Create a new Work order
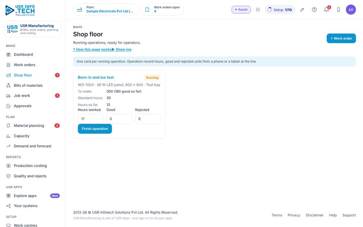This screenshot has height=227, width=363. pyautogui.click(x=341, y=38)
